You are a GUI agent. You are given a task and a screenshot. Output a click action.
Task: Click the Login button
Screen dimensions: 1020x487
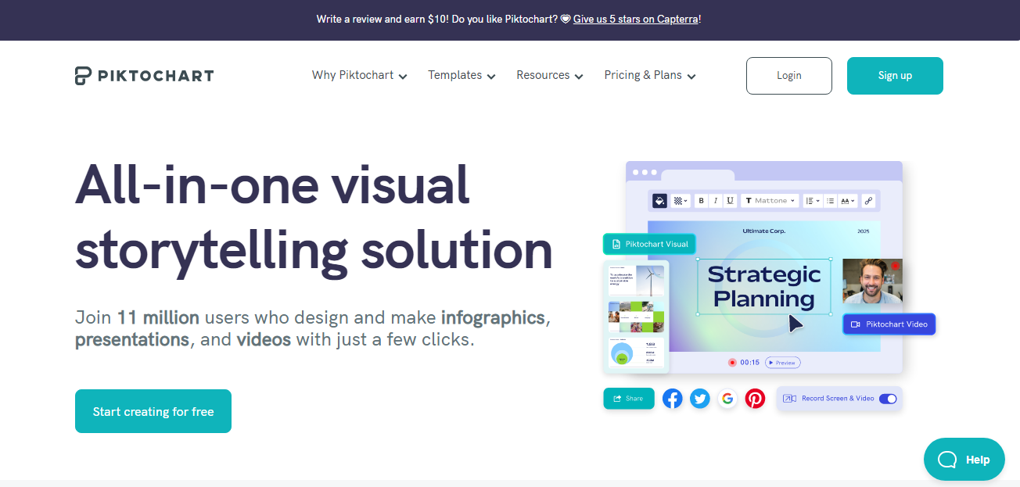(789, 76)
